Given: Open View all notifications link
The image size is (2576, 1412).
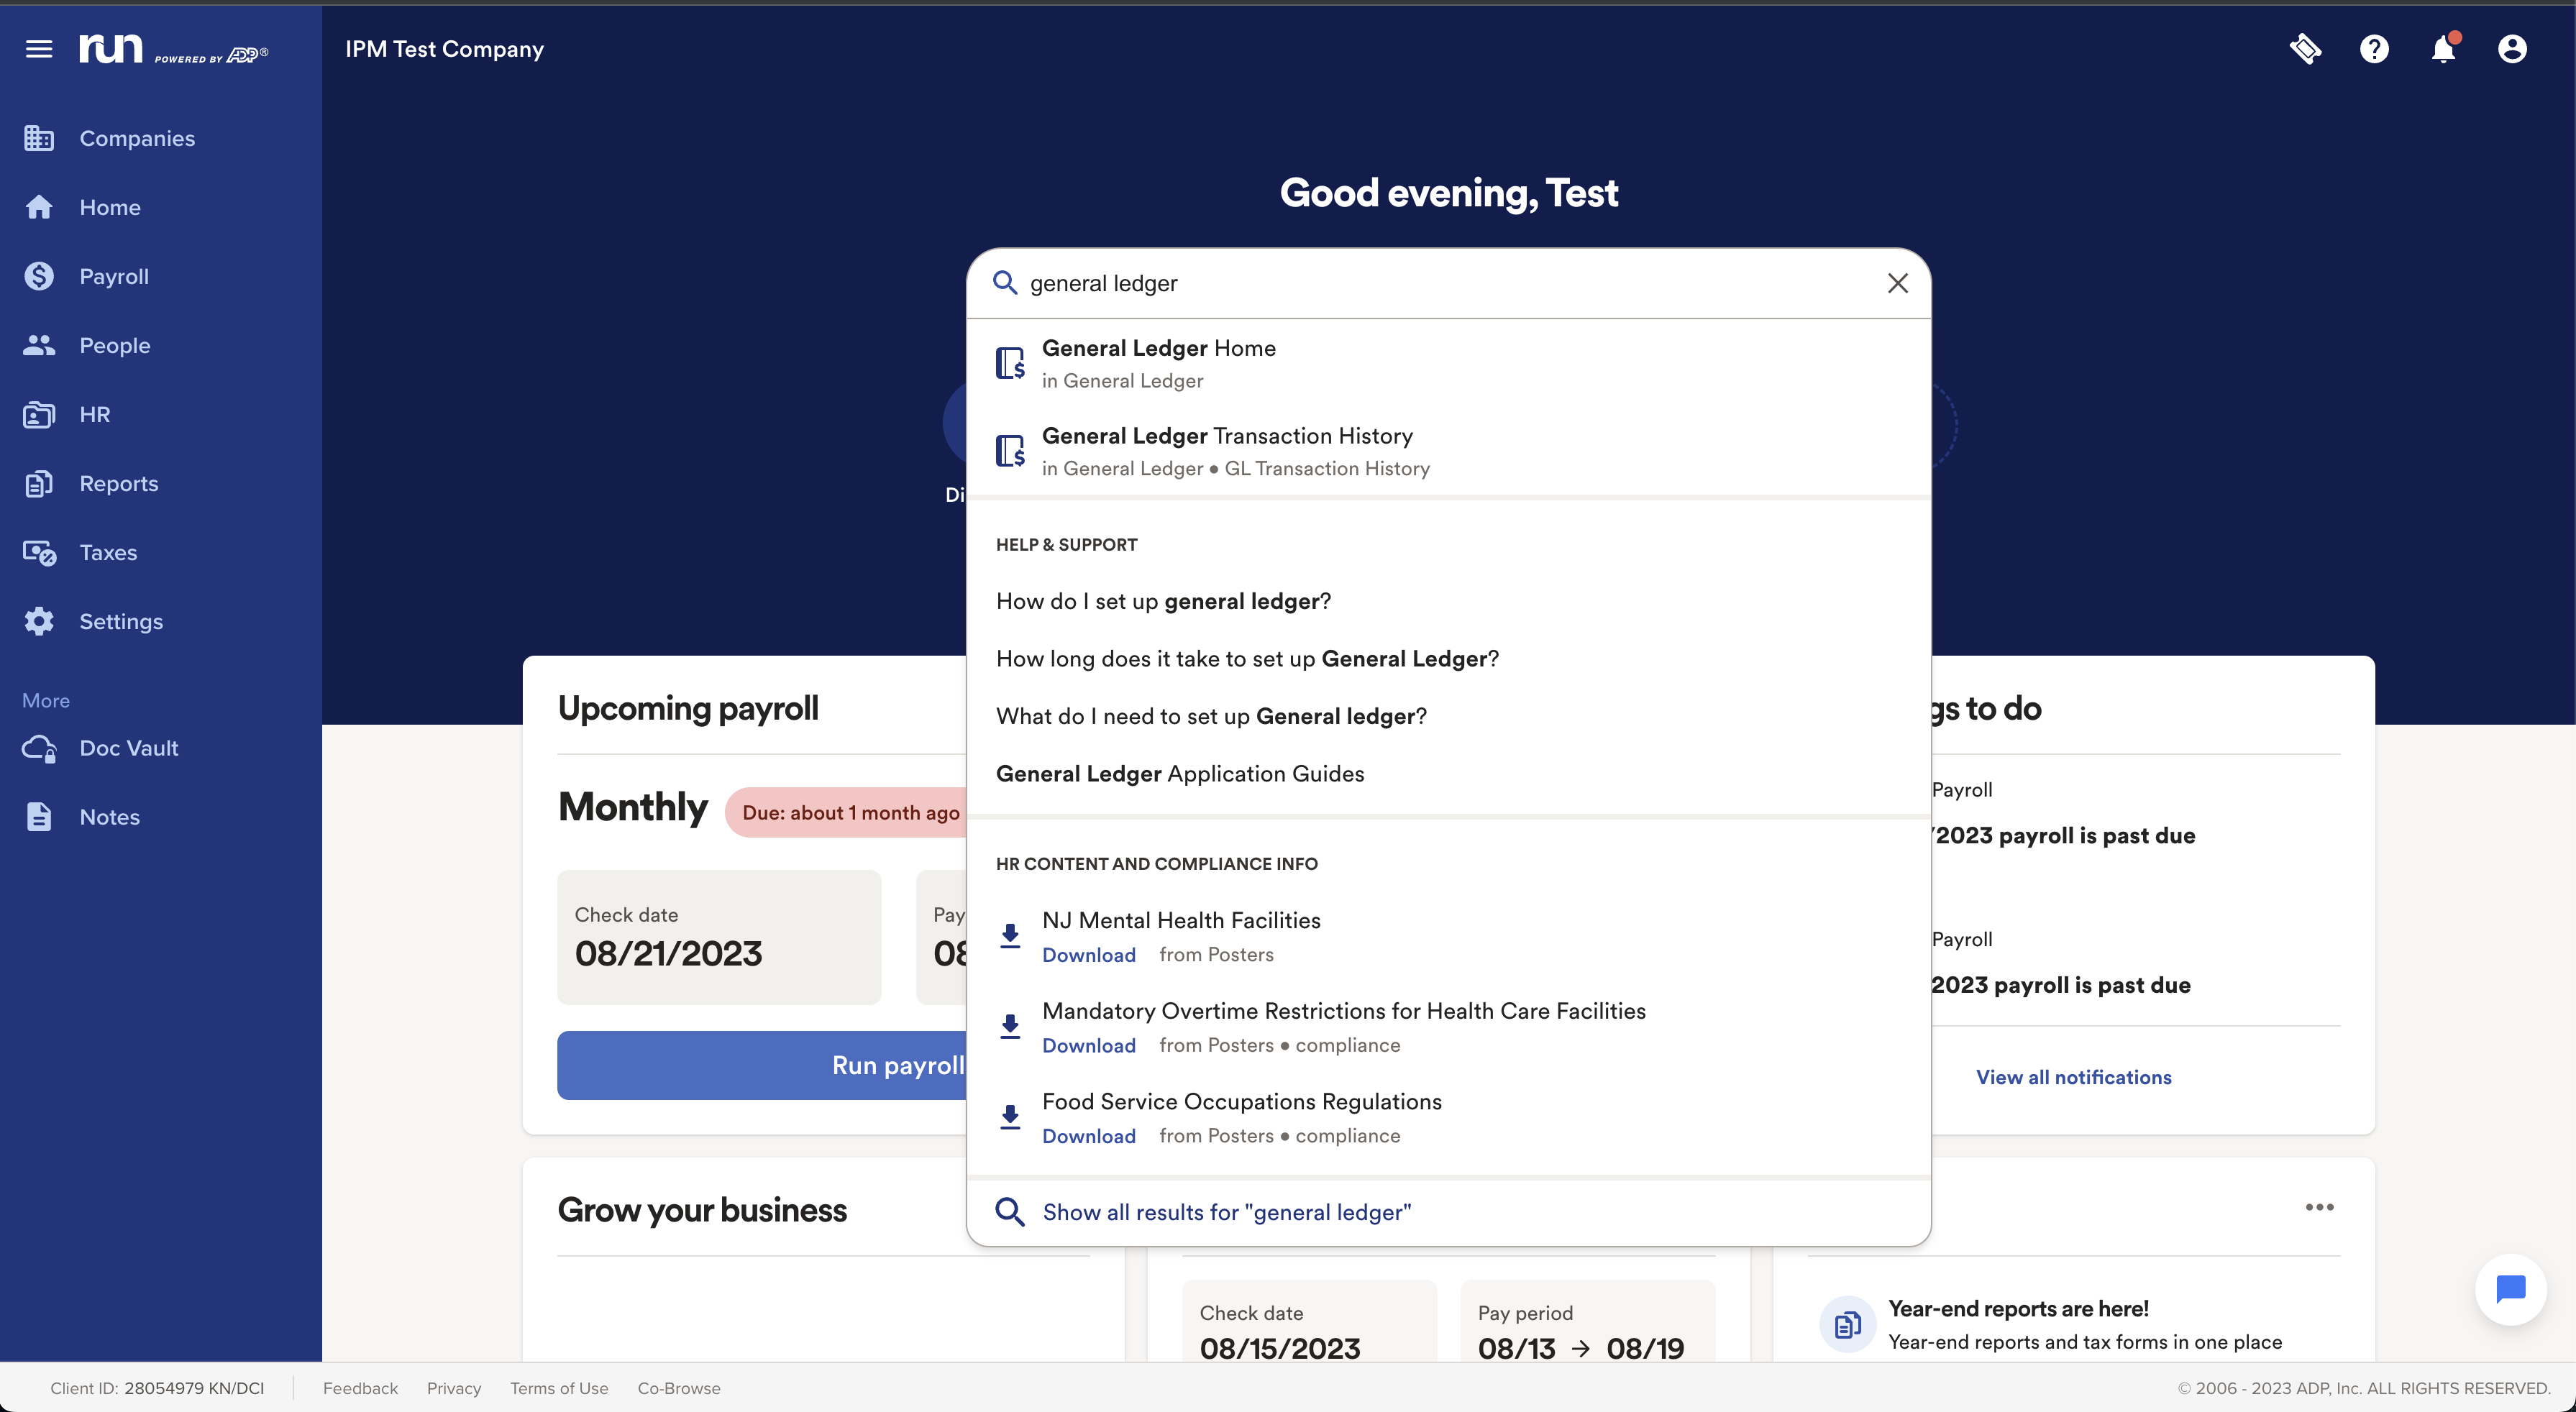Looking at the screenshot, I should click(x=2073, y=1077).
